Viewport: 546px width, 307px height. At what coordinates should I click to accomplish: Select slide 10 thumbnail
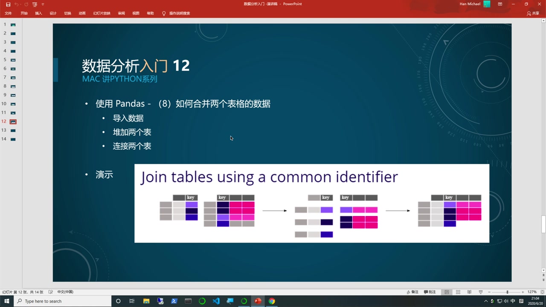click(x=13, y=104)
